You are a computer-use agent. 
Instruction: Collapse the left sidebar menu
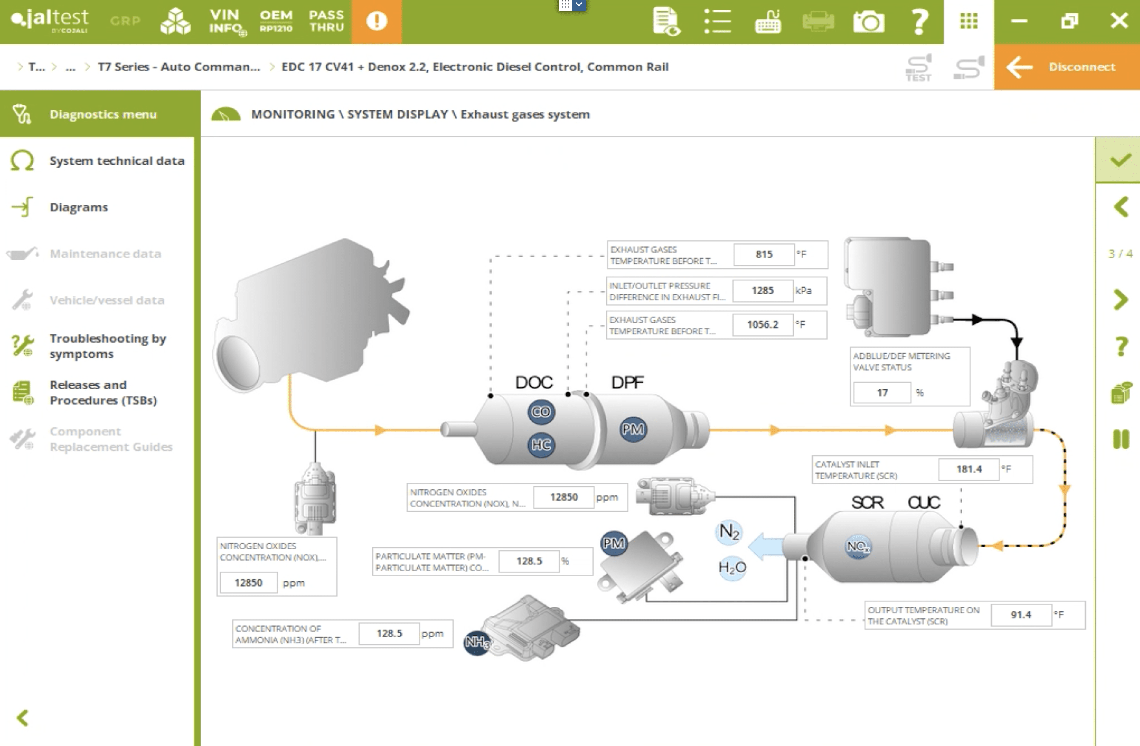click(x=22, y=718)
